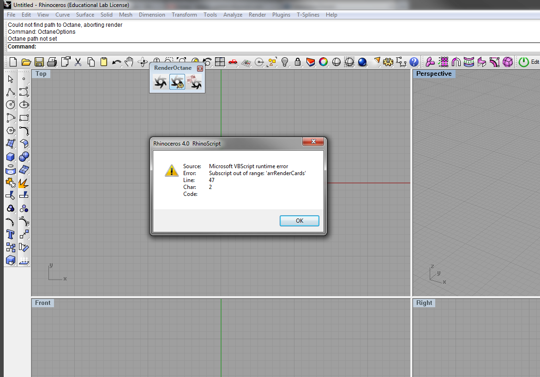Click the Paste clipboard icon
Screen dimensions: 540x377
(104, 62)
